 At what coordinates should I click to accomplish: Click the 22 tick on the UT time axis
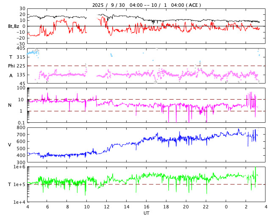[206, 207]
